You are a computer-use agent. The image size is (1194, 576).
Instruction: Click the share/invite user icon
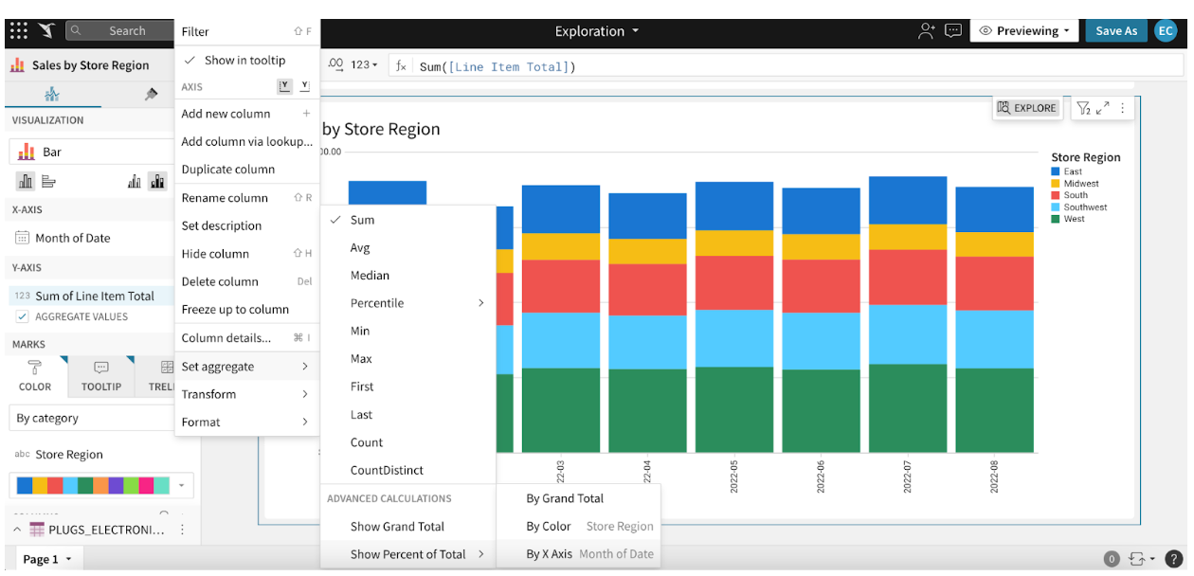[926, 31]
